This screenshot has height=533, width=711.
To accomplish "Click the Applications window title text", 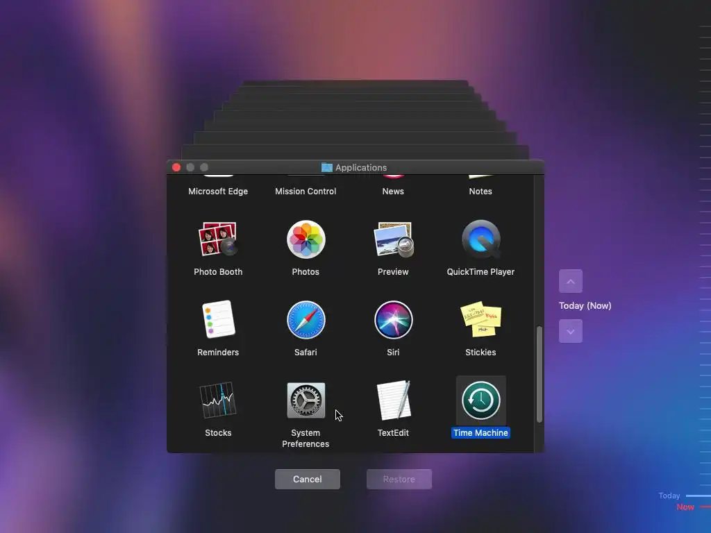I will (361, 168).
